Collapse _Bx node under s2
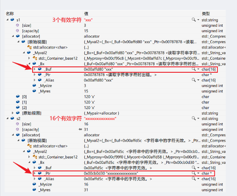This screenshot has height=196, width=237. pyautogui.click(x=29, y=162)
